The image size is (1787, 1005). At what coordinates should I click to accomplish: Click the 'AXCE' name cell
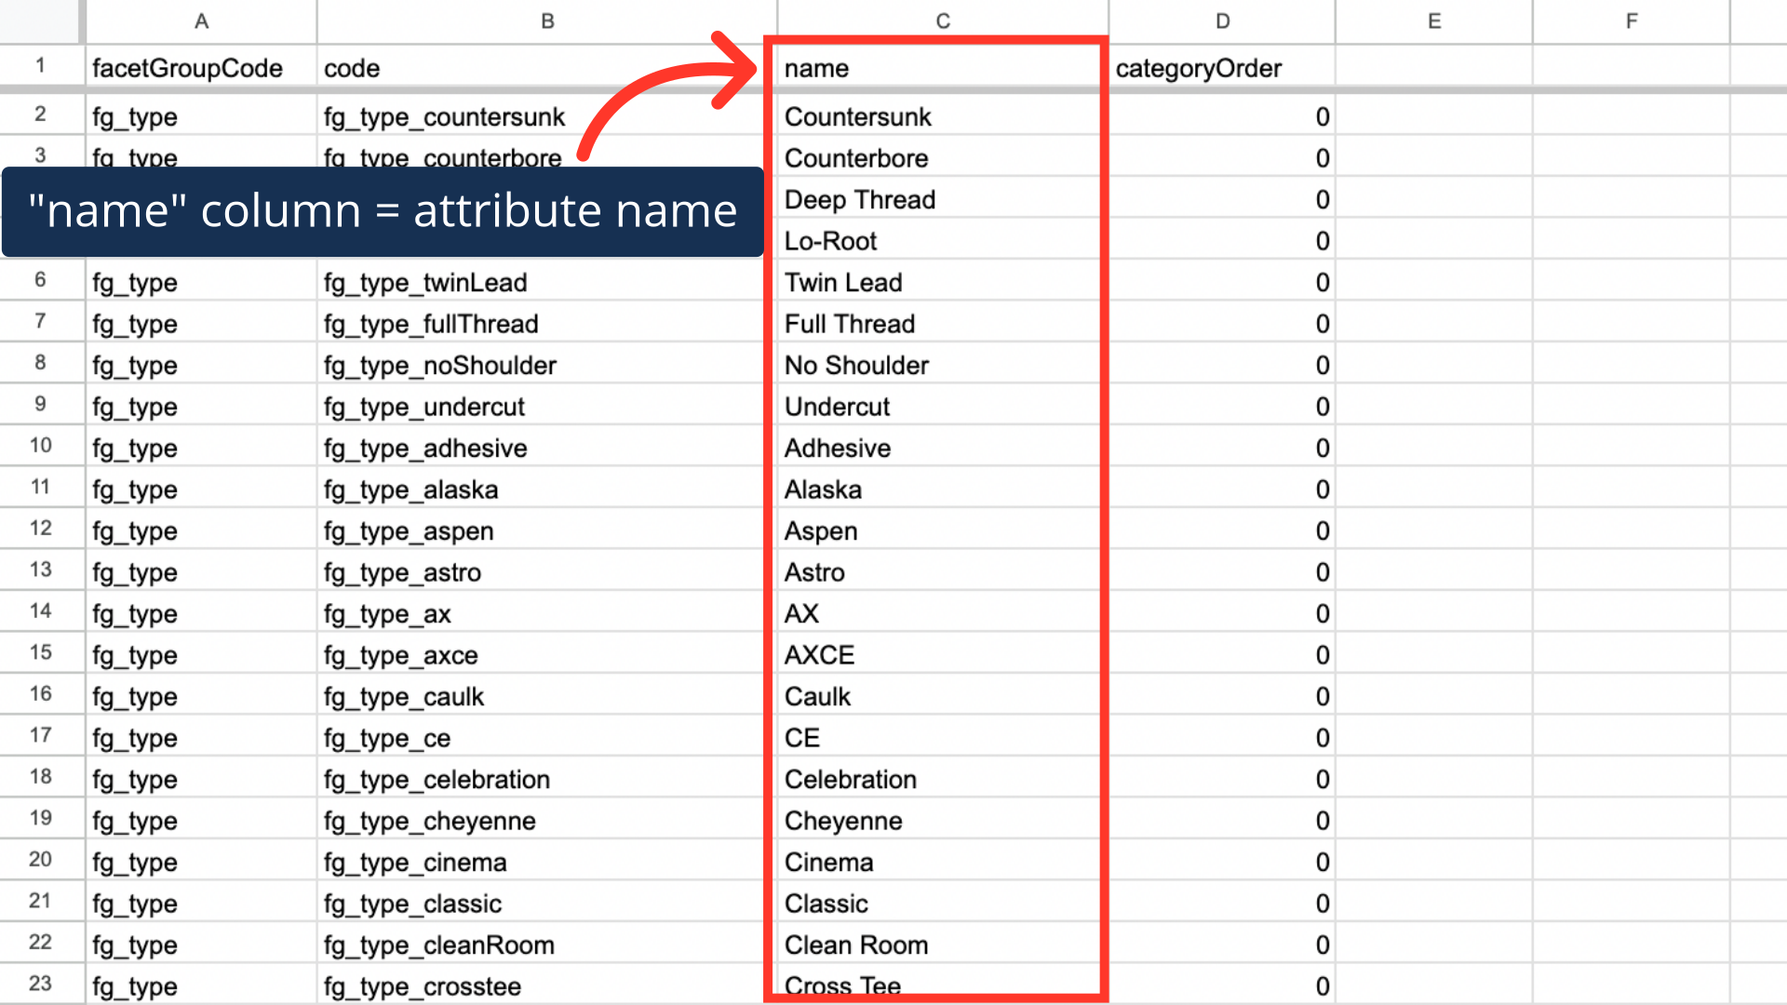819,655
